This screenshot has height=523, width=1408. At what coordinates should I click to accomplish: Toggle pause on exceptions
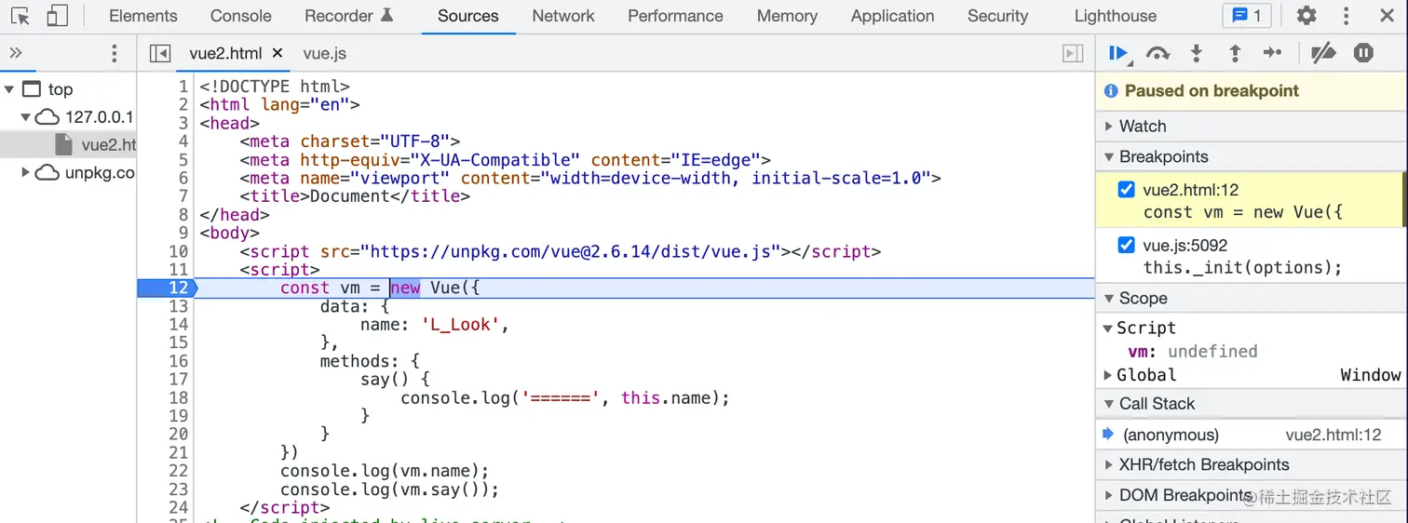[1363, 54]
